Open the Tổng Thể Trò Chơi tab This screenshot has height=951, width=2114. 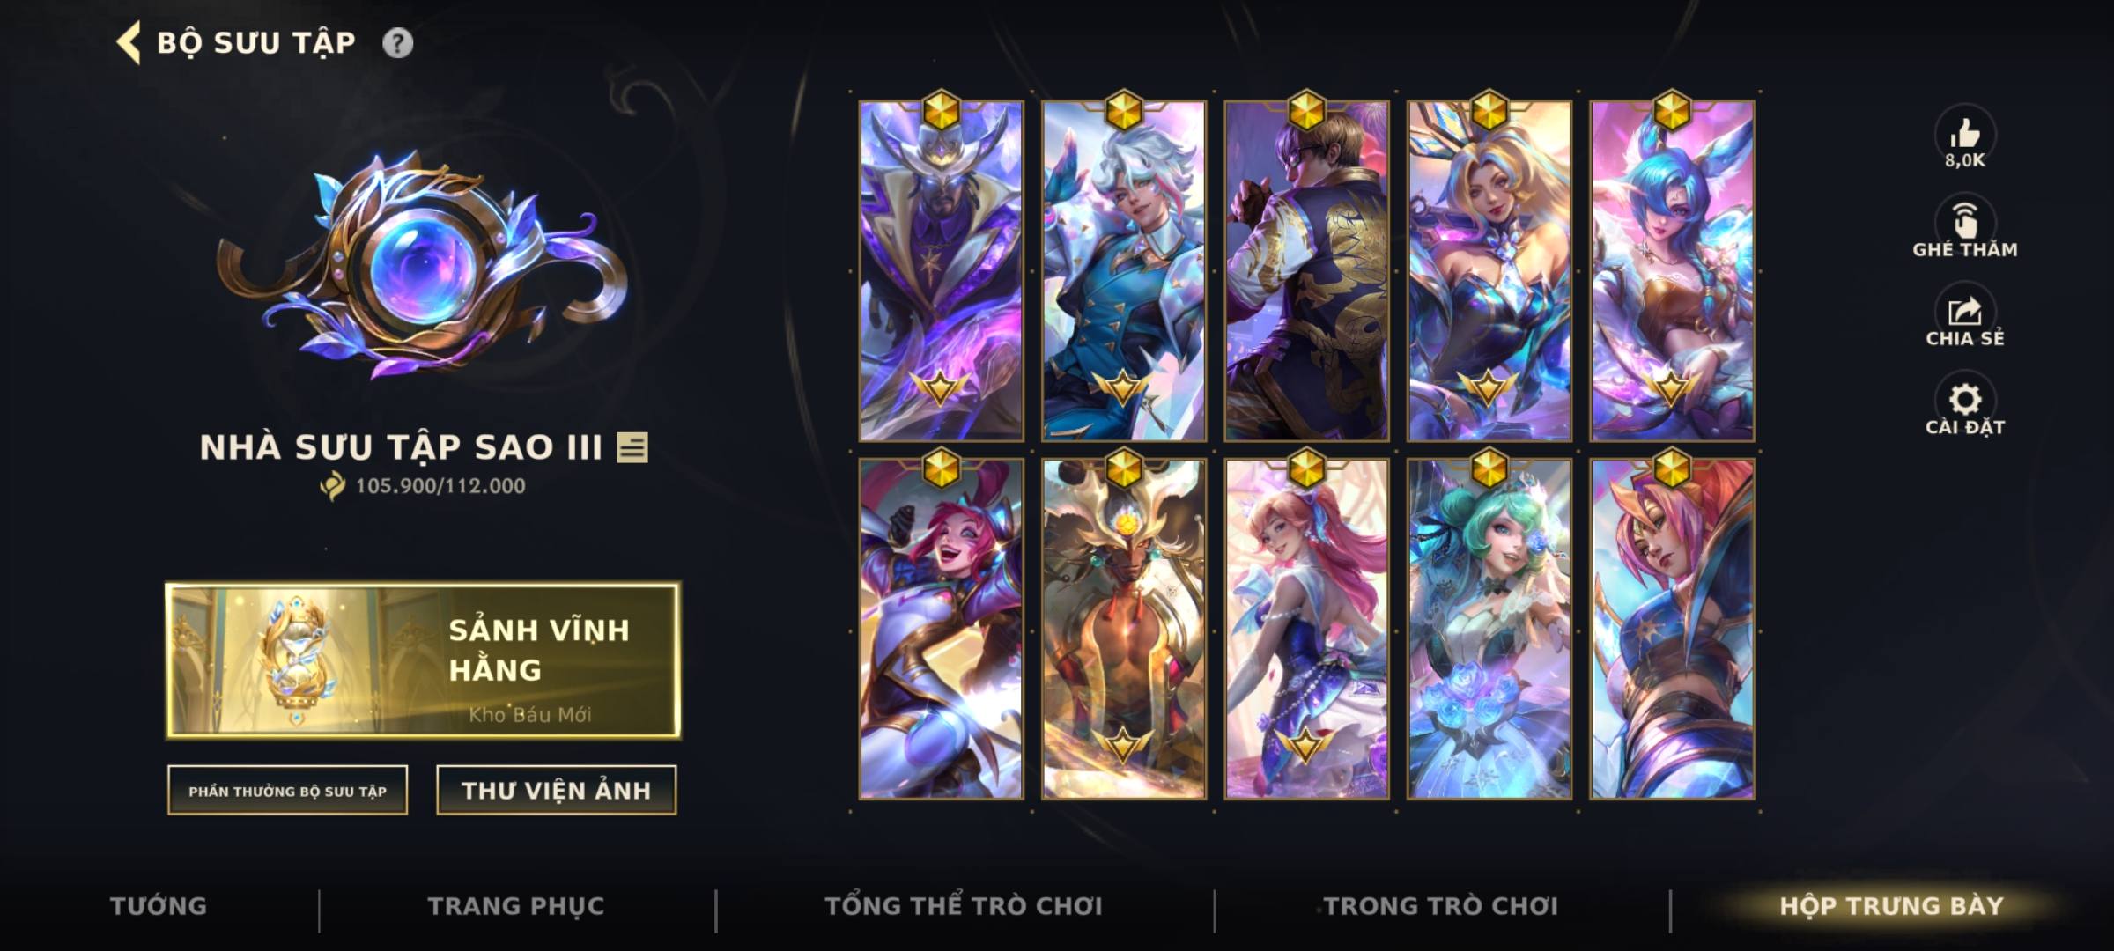(x=964, y=906)
